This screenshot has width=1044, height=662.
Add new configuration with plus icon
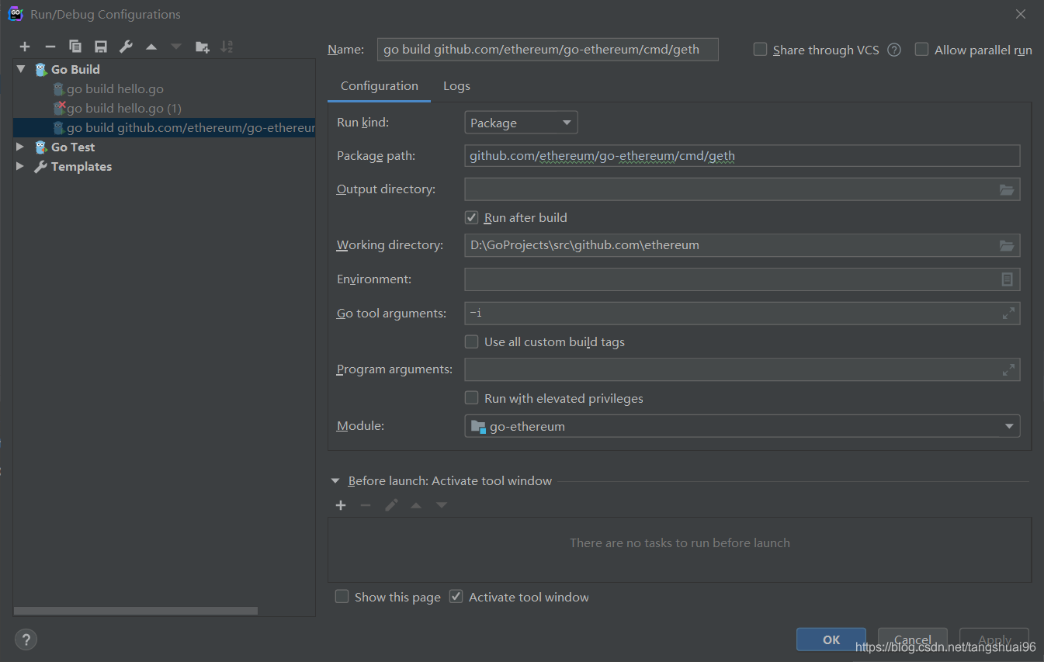25,47
